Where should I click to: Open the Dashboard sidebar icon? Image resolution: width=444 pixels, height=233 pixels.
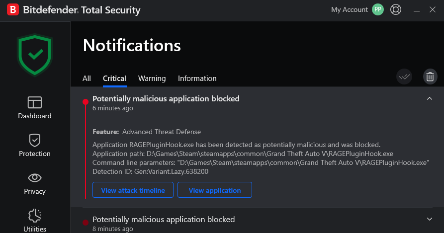pos(35,102)
